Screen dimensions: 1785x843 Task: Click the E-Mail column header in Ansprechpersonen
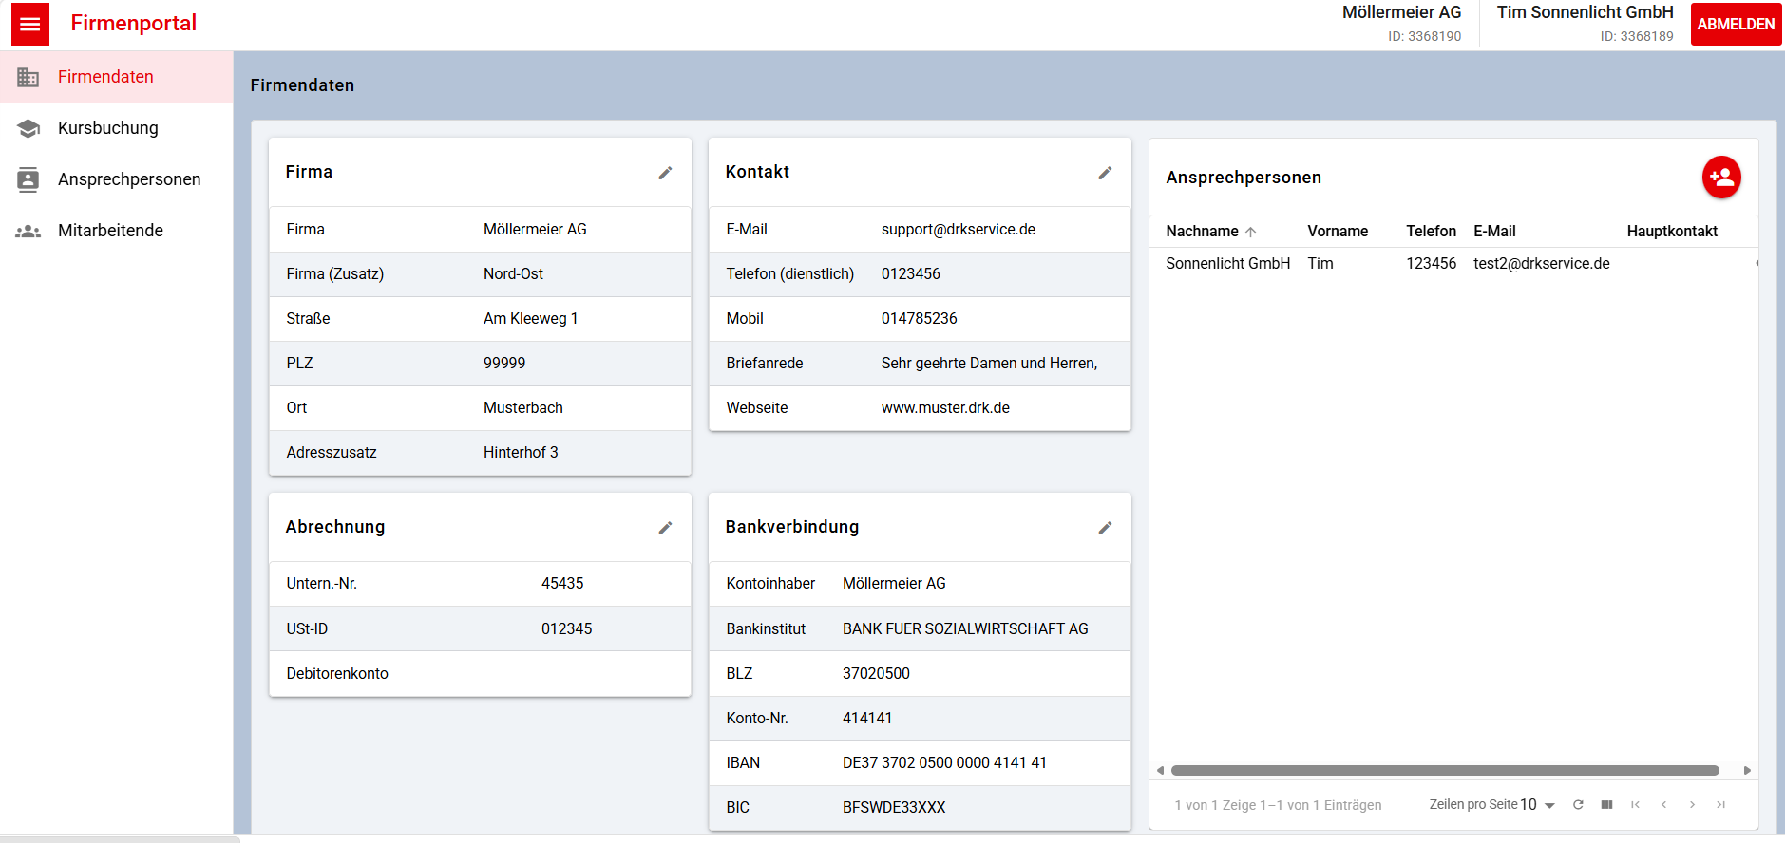(1494, 232)
